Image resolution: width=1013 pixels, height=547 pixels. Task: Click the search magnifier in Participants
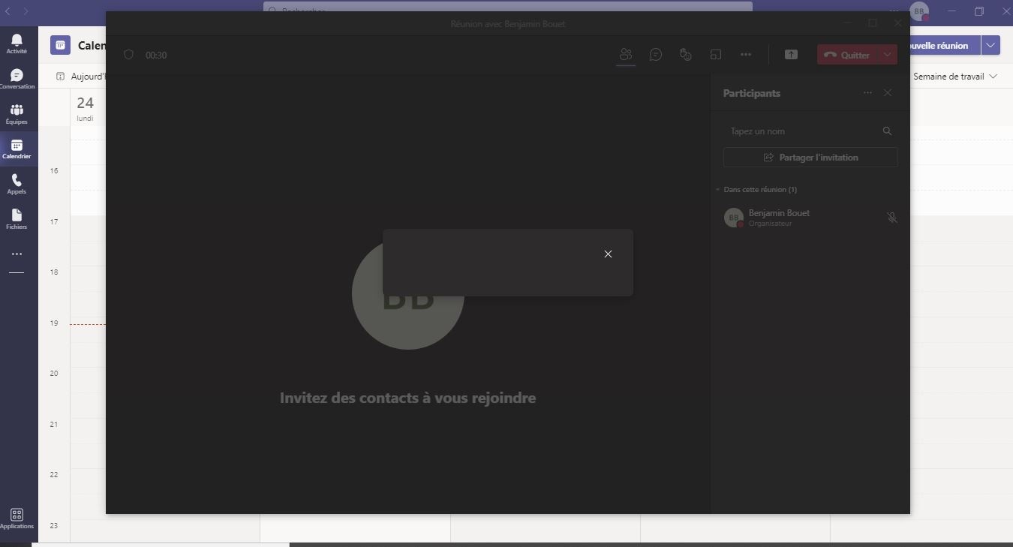[887, 131]
